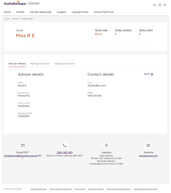Click the website devices icon
The width and height of the screenshot is (171, 193).
tap(148, 145)
